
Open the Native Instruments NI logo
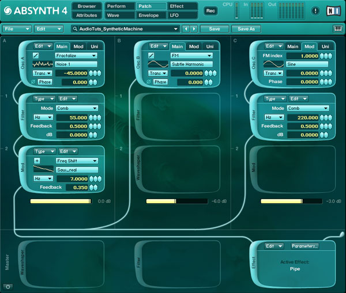click(x=333, y=10)
